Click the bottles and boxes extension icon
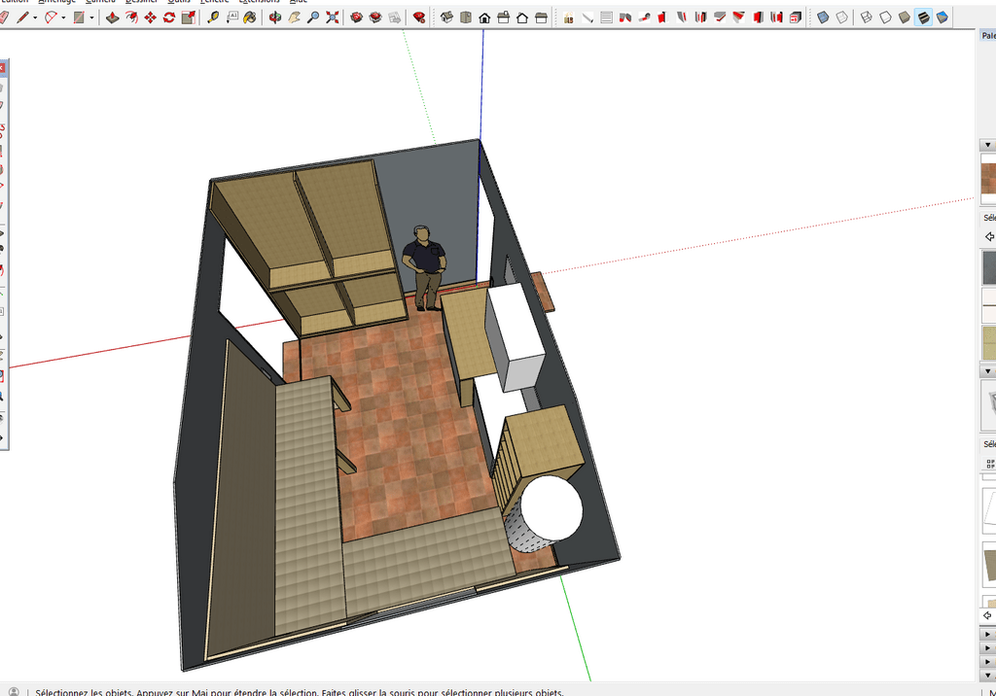Screen dimensions: 996x696 click(x=568, y=17)
